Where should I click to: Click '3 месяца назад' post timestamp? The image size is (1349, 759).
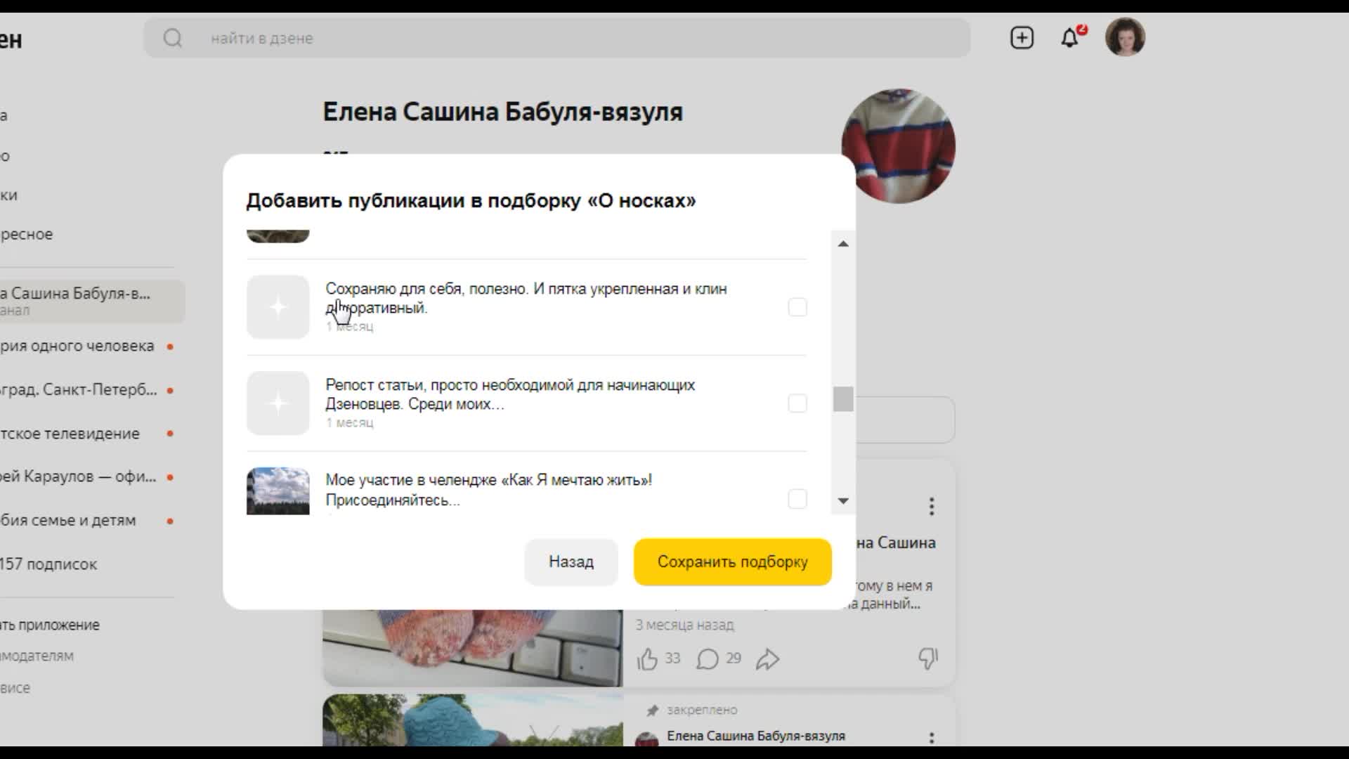[685, 625]
